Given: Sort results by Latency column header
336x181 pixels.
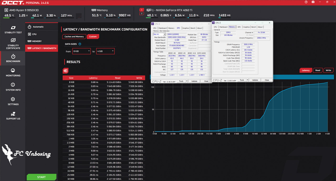Looking at the screenshot, I should 93,78.
